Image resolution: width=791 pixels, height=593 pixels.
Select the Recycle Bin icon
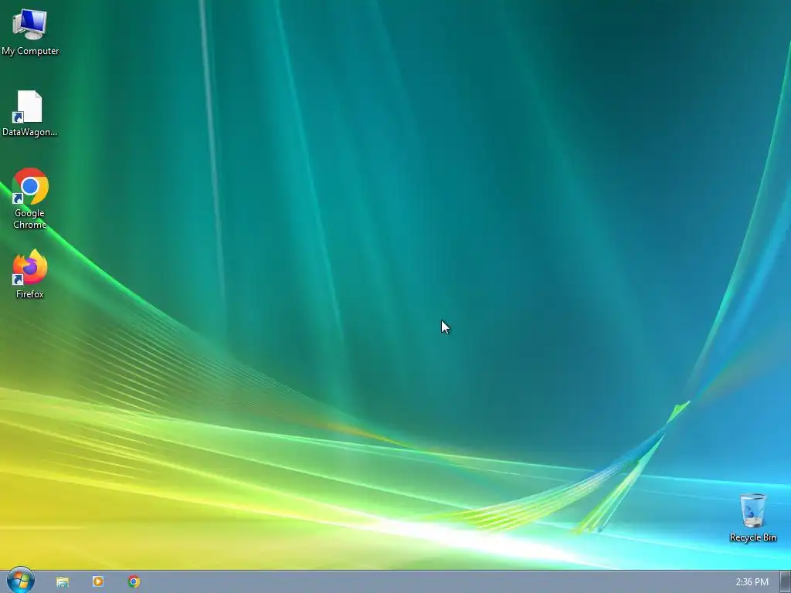pyautogui.click(x=752, y=511)
